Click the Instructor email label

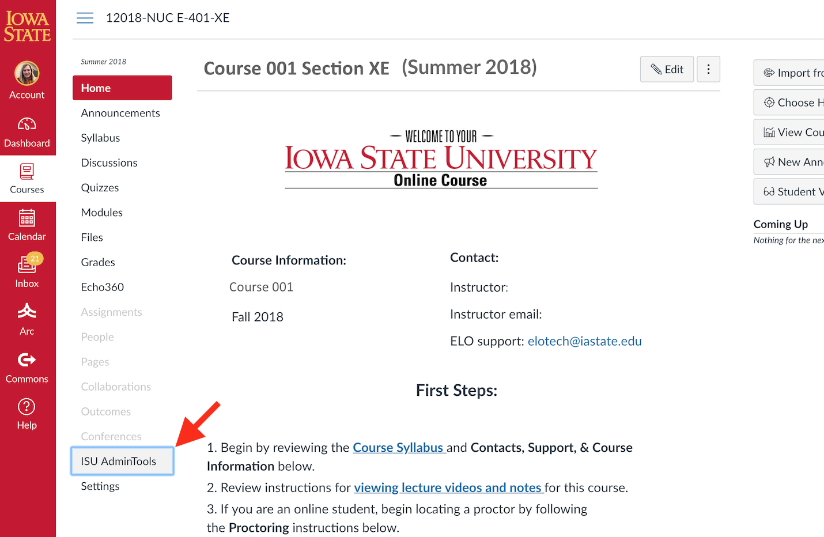(x=496, y=315)
